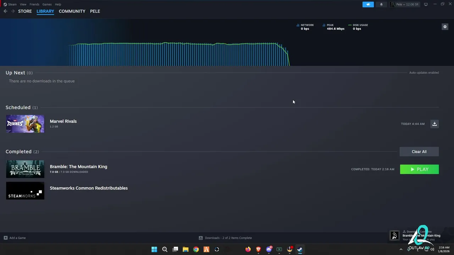This screenshot has height=255, width=454.
Task: Open the PELE profile tab
Action: click(95, 11)
